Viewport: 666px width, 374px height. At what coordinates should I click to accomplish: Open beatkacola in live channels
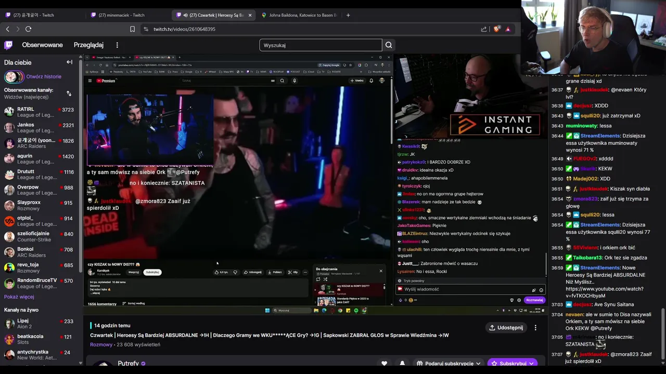(x=39, y=339)
